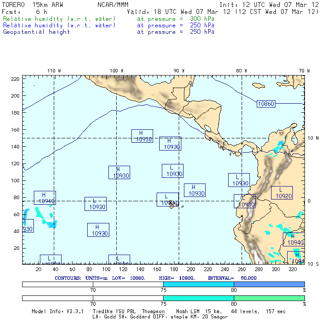
Task: Click the '80 W' longitude label
Action: pos(241,71)
